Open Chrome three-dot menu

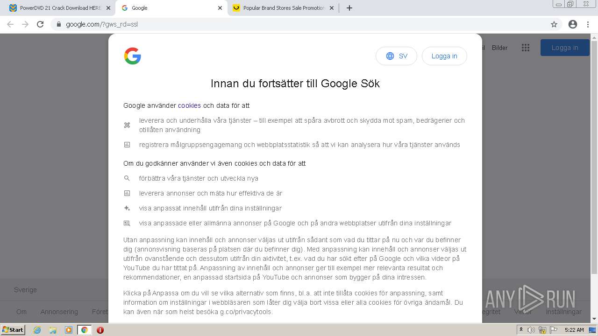point(588,24)
